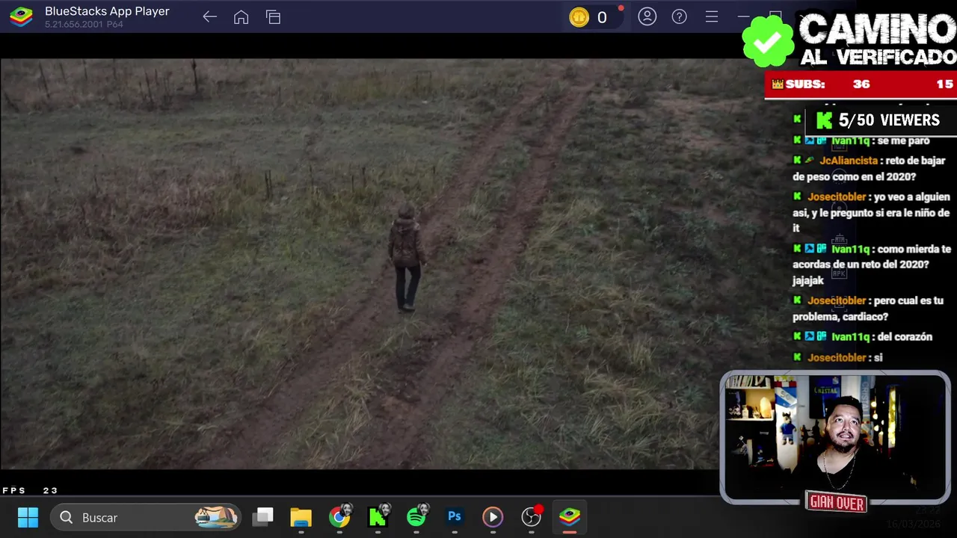Click the streamer webcam frame
The width and height of the screenshot is (957, 538).
pyautogui.click(x=835, y=438)
